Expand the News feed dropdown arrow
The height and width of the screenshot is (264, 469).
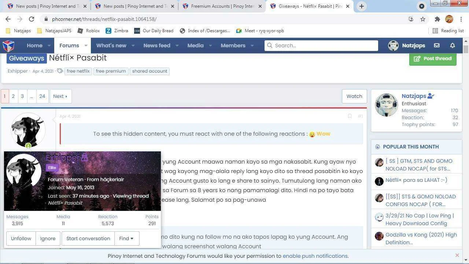(177, 46)
